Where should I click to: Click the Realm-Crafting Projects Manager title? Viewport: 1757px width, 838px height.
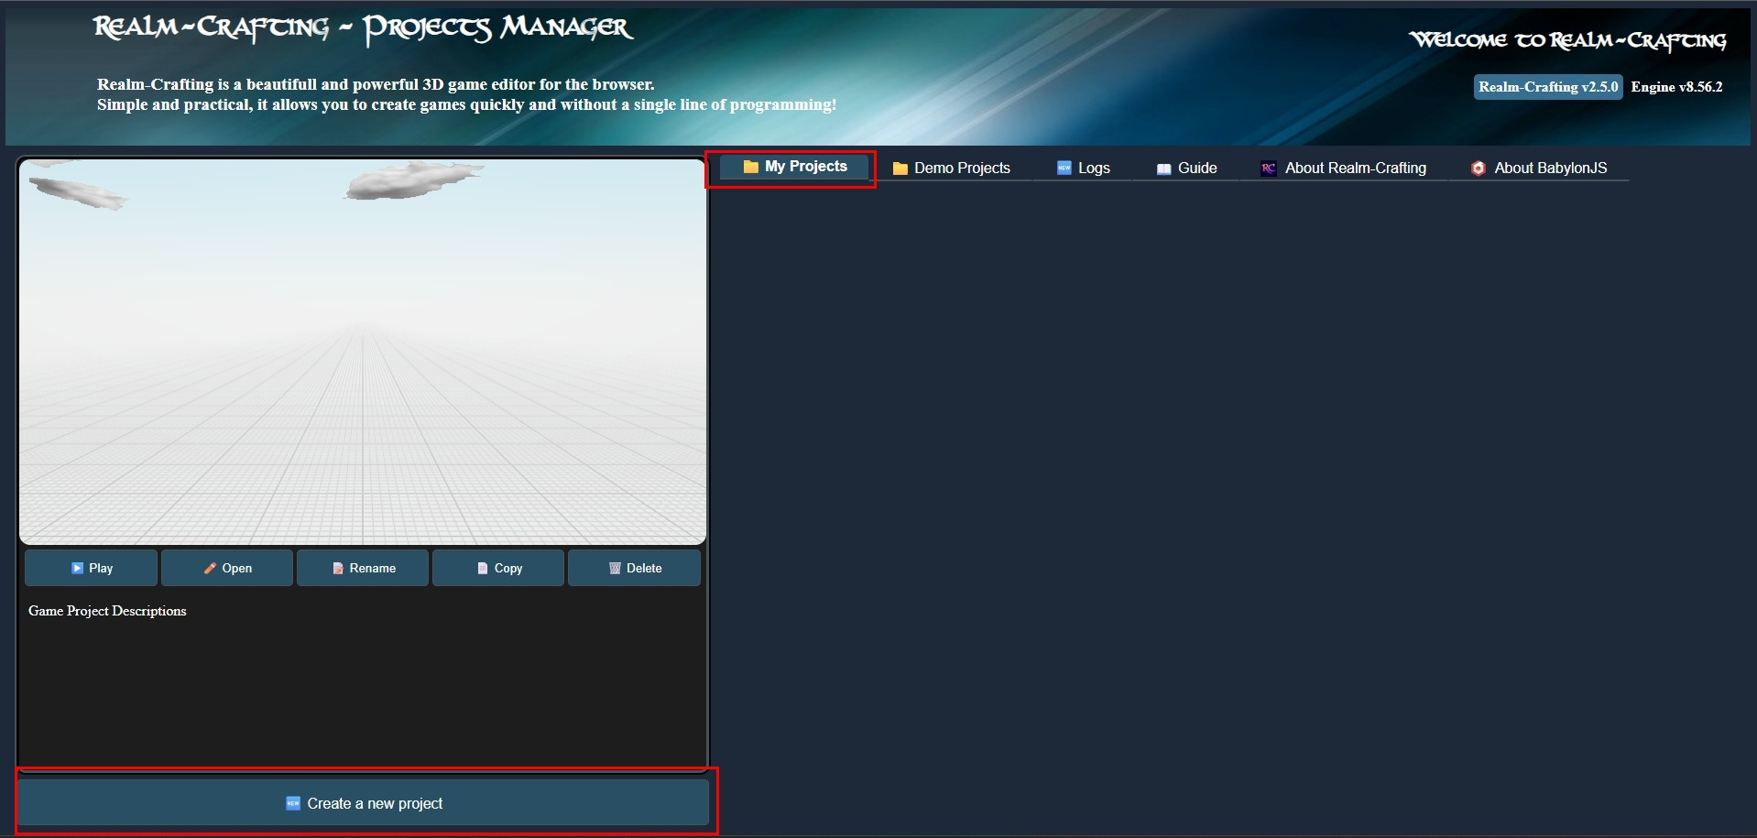click(363, 28)
